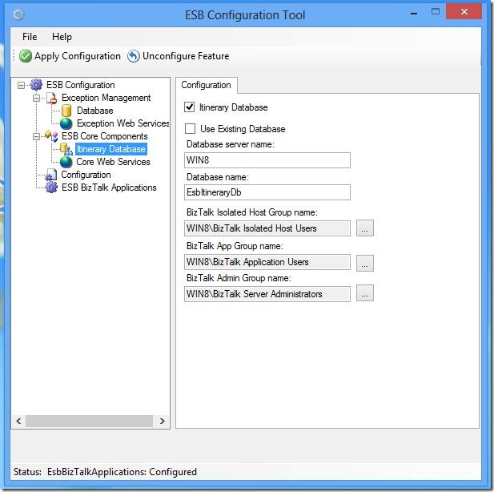The width and height of the screenshot is (494, 492).
Task: Maximize the ESB Configuration Tool window
Action: (436, 12)
